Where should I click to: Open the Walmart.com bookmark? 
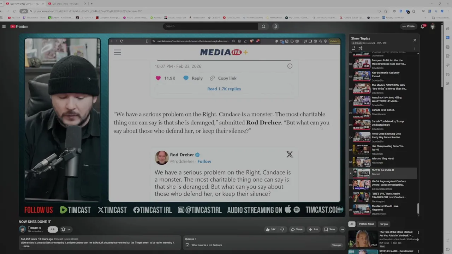point(274,18)
